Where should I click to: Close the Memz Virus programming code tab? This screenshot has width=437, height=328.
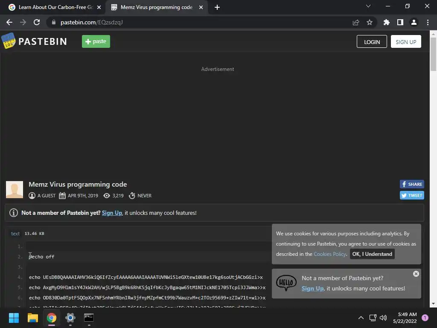pyautogui.click(x=201, y=7)
